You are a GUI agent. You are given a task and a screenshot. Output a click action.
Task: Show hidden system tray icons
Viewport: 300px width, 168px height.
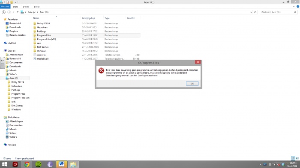click(260, 165)
